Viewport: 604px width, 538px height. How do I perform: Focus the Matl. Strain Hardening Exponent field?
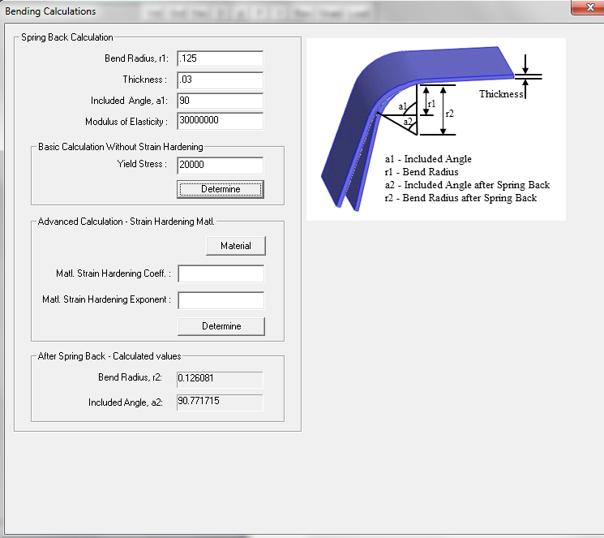[x=221, y=300]
